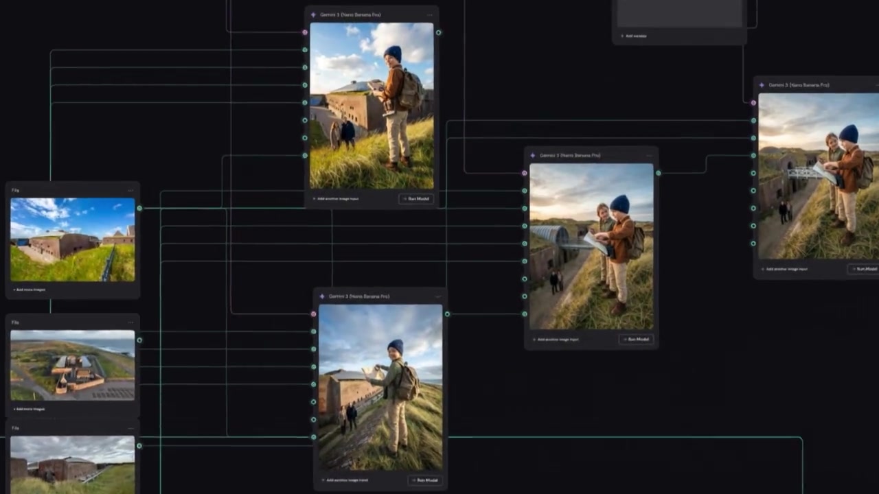This screenshot has height=494, width=879.
Task: Click pink prompt port on two-kids tunnel node
Action: click(525, 173)
